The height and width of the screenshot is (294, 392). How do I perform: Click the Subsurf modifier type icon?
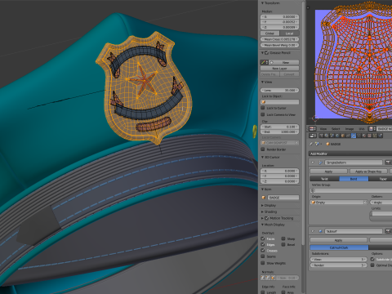320,231
